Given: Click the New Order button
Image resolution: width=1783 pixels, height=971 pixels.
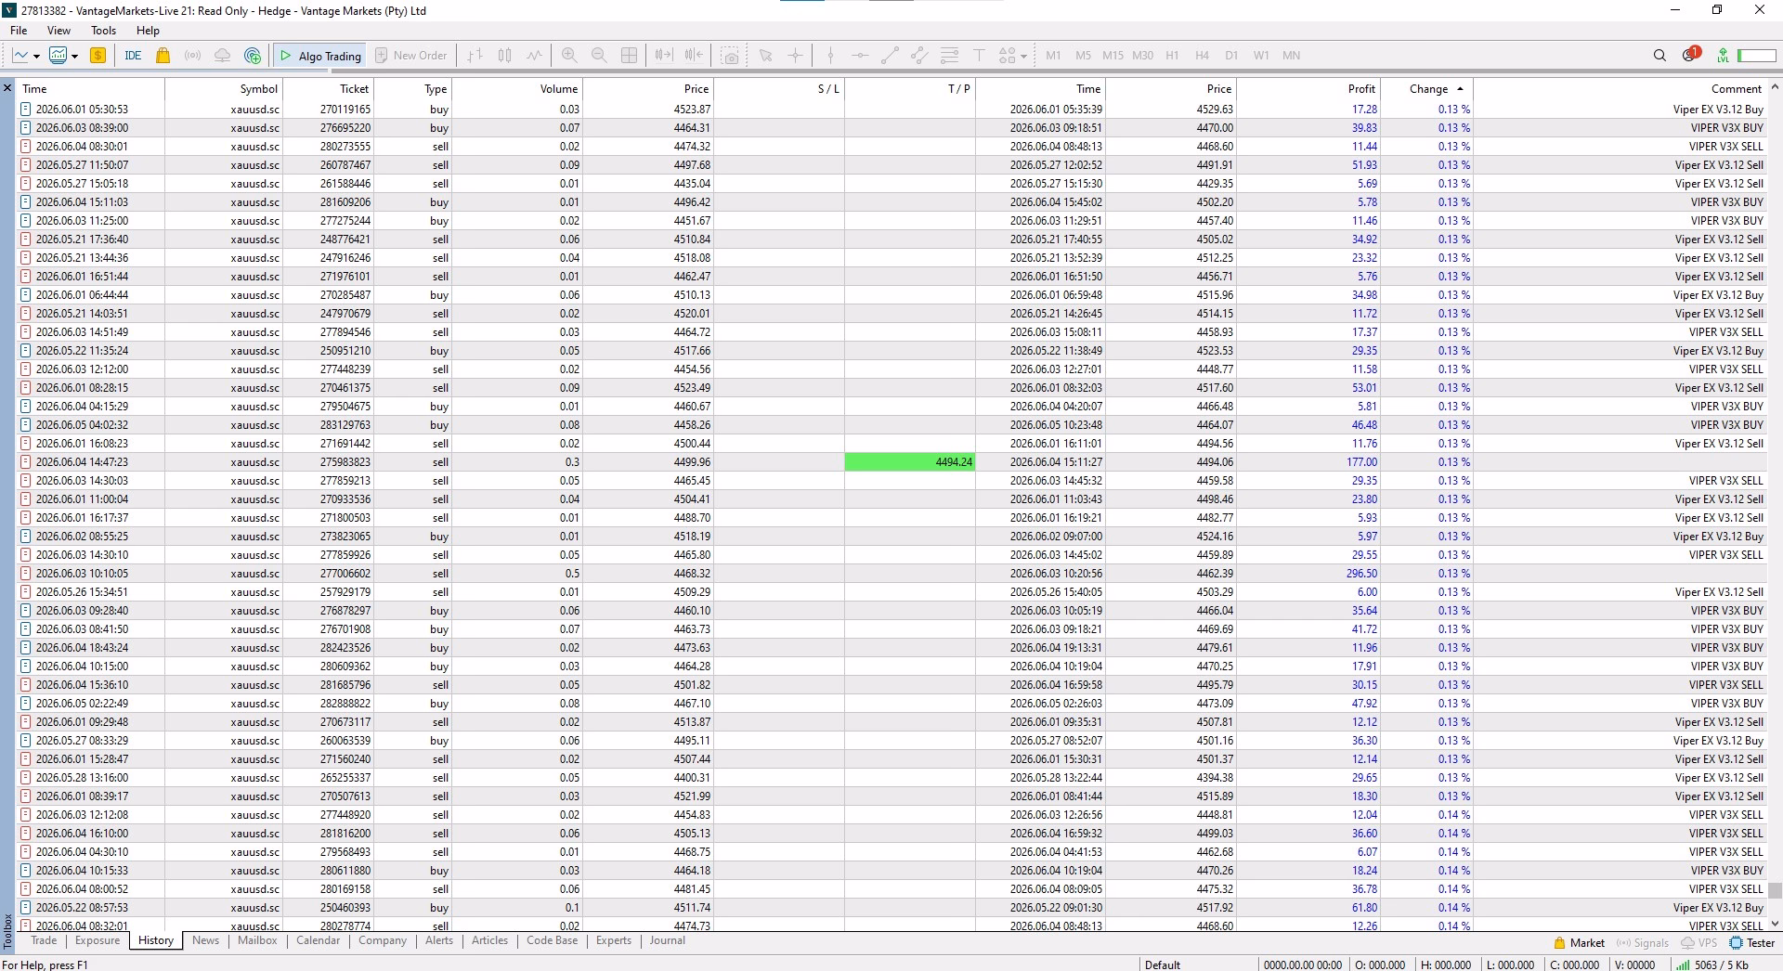Looking at the screenshot, I should pos(410,56).
